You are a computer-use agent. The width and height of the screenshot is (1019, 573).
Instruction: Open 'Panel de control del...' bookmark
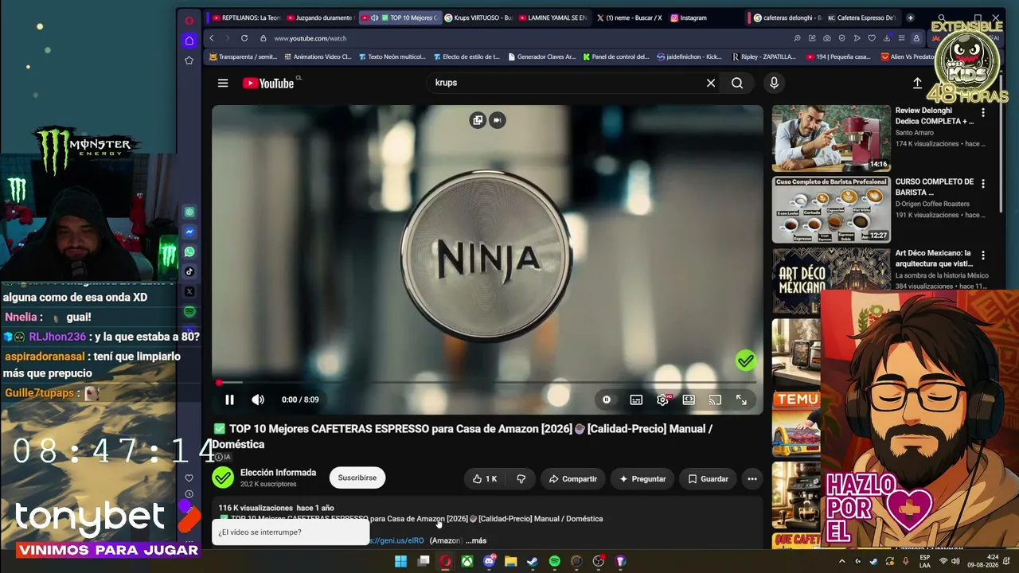click(616, 57)
